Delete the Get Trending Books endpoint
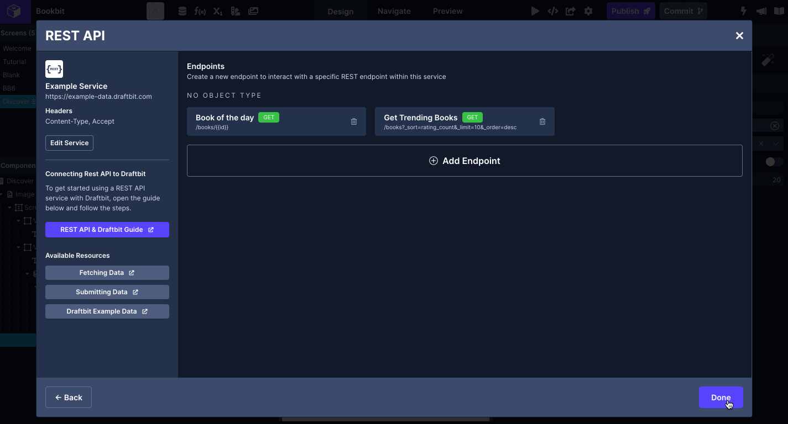The height and width of the screenshot is (424, 788). [x=542, y=121]
